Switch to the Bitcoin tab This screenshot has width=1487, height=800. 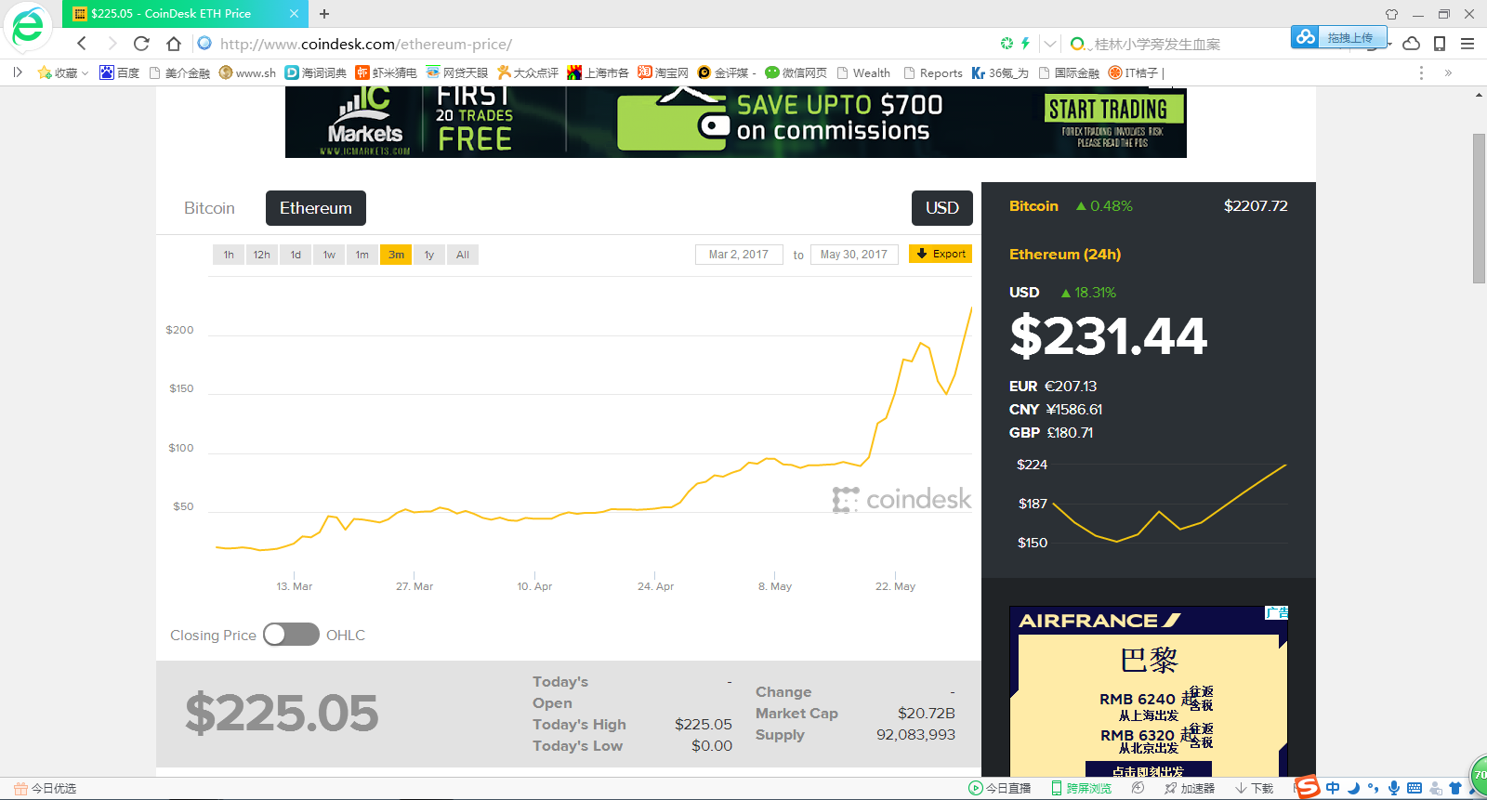coord(209,208)
